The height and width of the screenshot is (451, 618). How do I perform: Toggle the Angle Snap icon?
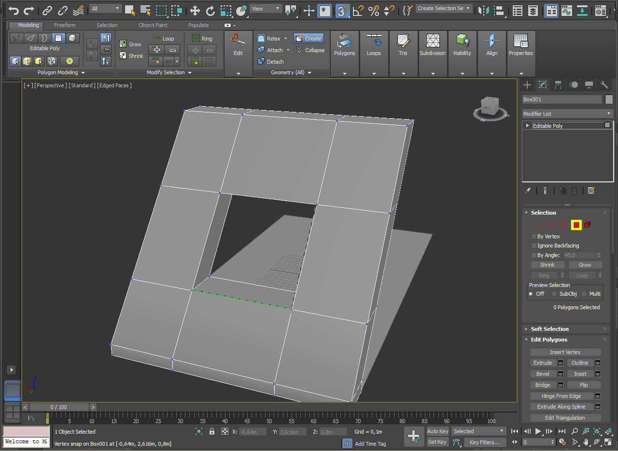[x=358, y=10]
